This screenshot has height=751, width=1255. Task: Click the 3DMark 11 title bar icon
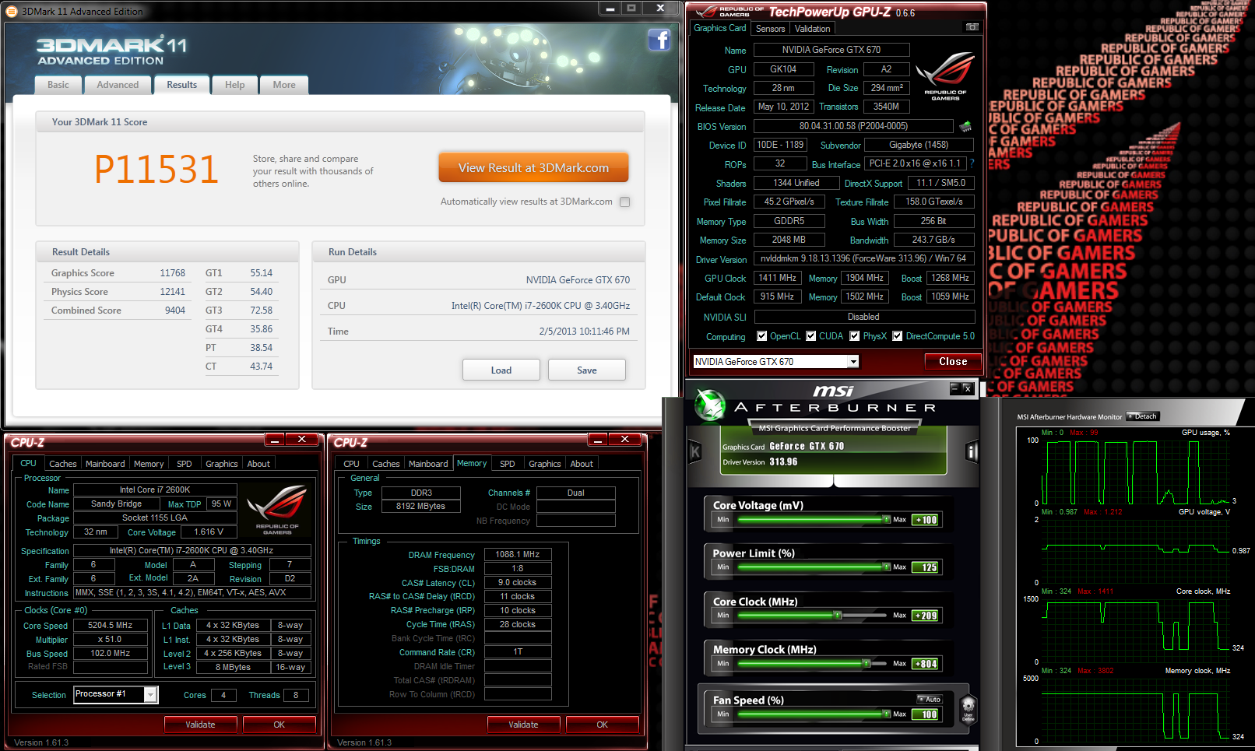11,11
